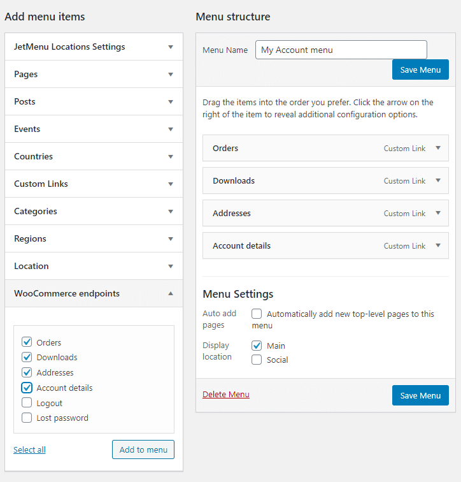Open Addresses menu item configuration arrow
This screenshot has height=482, width=461.
pos(438,213)
